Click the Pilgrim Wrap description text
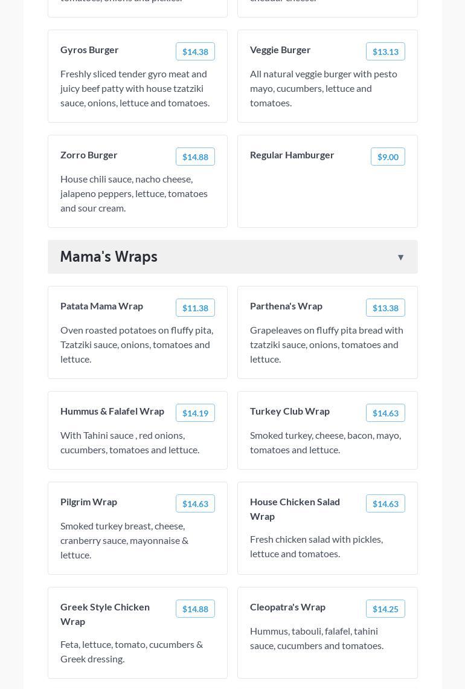 tap(124, 540)
